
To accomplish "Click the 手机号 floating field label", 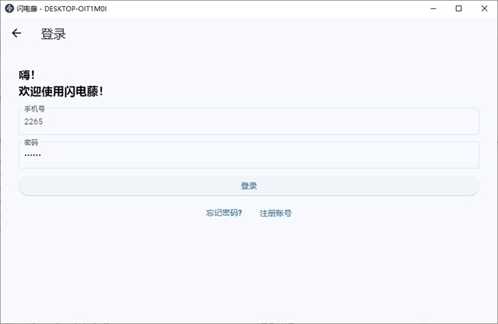I will pyautogui.click(x=34, y=109).
